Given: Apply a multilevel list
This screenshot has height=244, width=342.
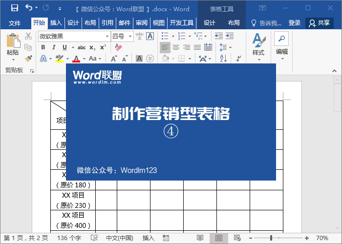Looking at the screenshot, I should click(x=198, y=36).
